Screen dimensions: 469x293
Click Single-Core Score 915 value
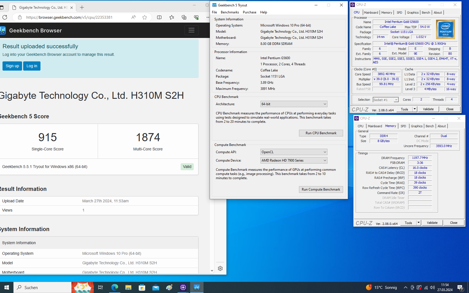click(x=47, y=137)
